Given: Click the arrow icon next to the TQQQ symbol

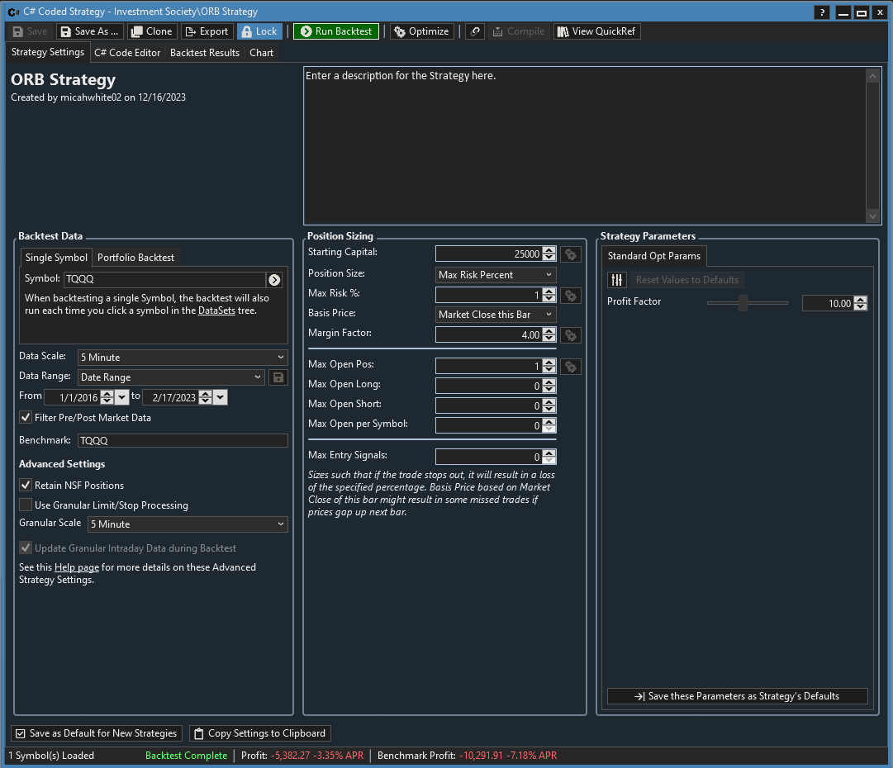Looking at the screenshot, I should tap(274, 280).
